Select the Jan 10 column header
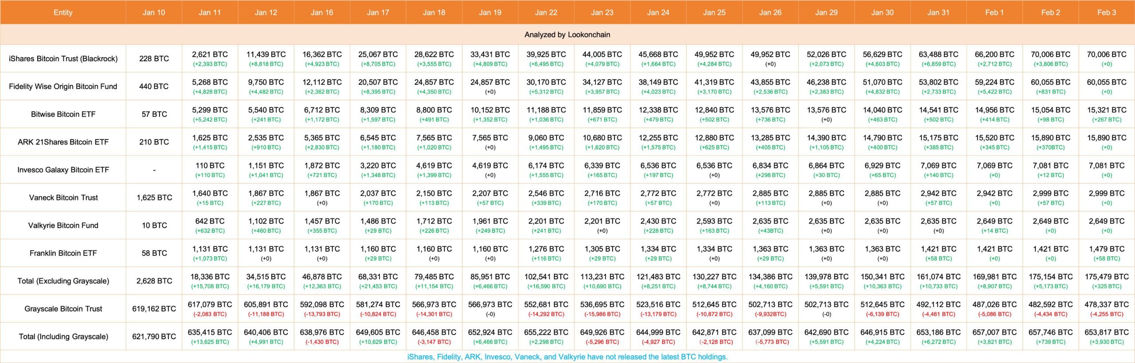Screen dimensions: 1135x363 click(x=154, y=12)
